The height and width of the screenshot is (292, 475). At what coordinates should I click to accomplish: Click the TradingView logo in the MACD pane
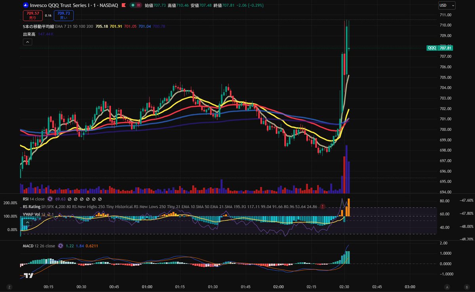point(28,276)
